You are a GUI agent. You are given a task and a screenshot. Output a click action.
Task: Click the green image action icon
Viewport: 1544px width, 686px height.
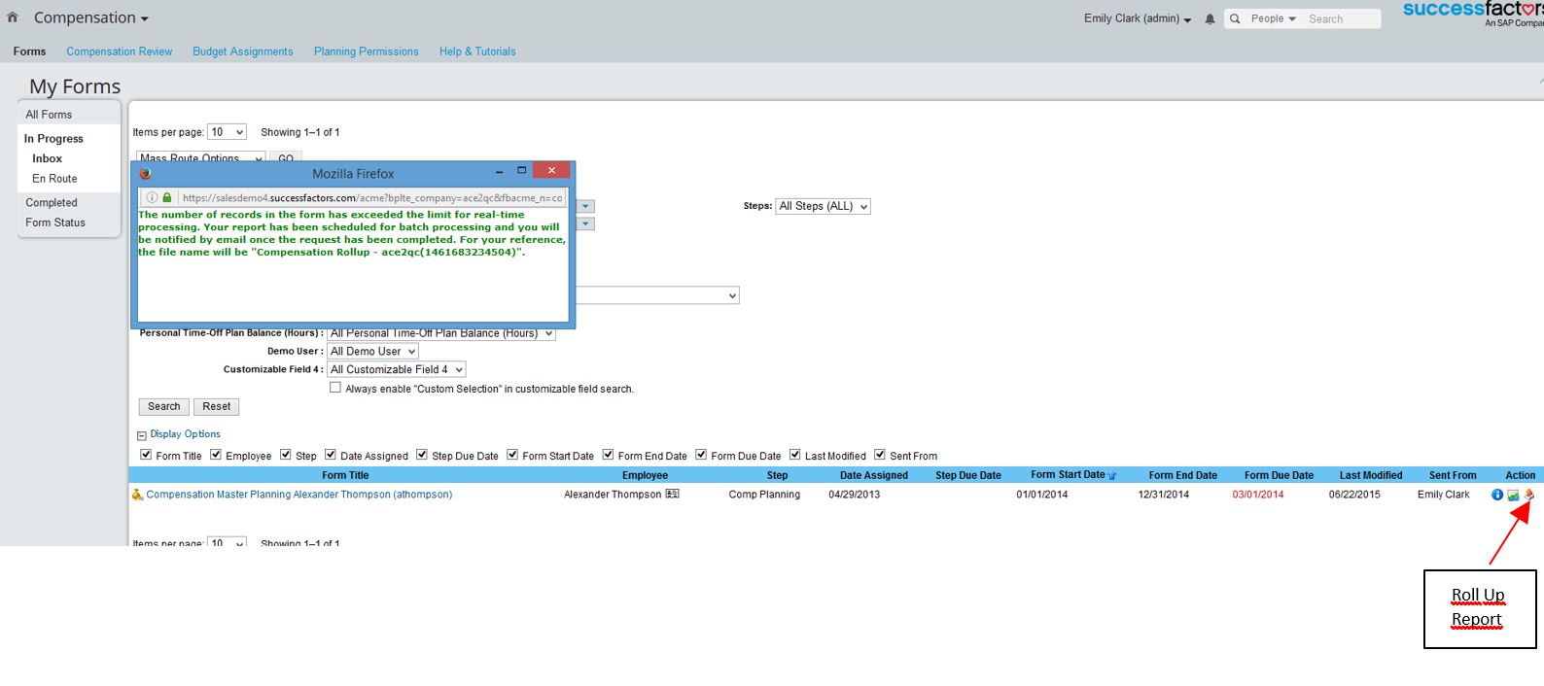[x=1513, y=495]
